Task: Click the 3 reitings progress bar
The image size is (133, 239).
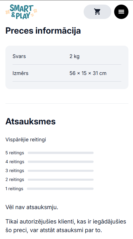Action: 61,171
